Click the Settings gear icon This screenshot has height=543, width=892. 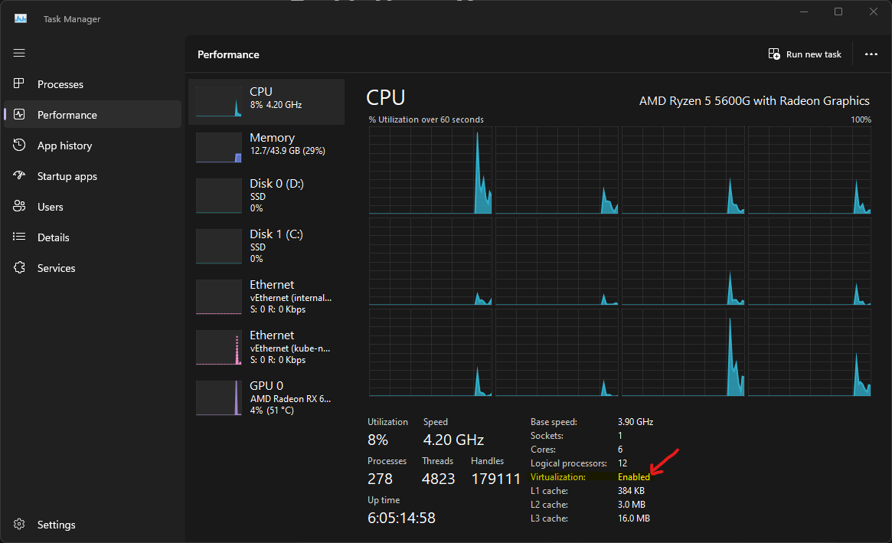tap(20, 525)
